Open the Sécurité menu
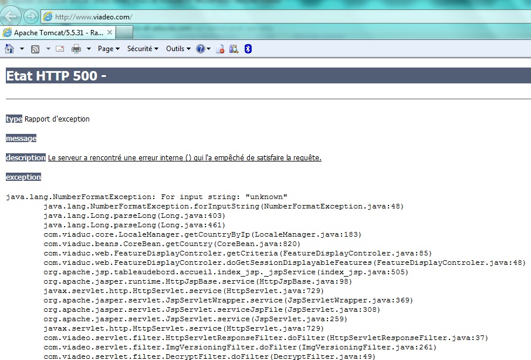The image size is (531, 360). click(x=143, y=49)
